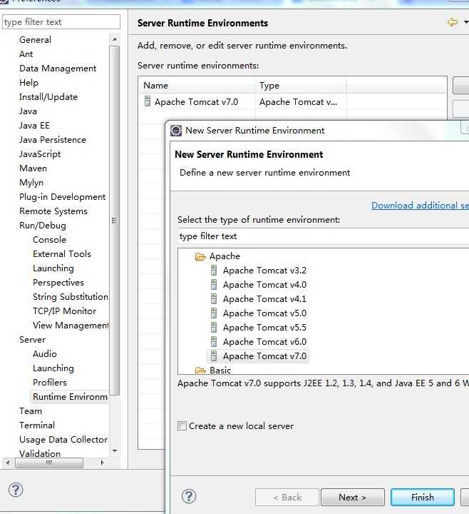Select Apache Tomcat v5.5 in the list
This screenshot has width=469, height=514.
pyautogui.click(x=264, y=328)
